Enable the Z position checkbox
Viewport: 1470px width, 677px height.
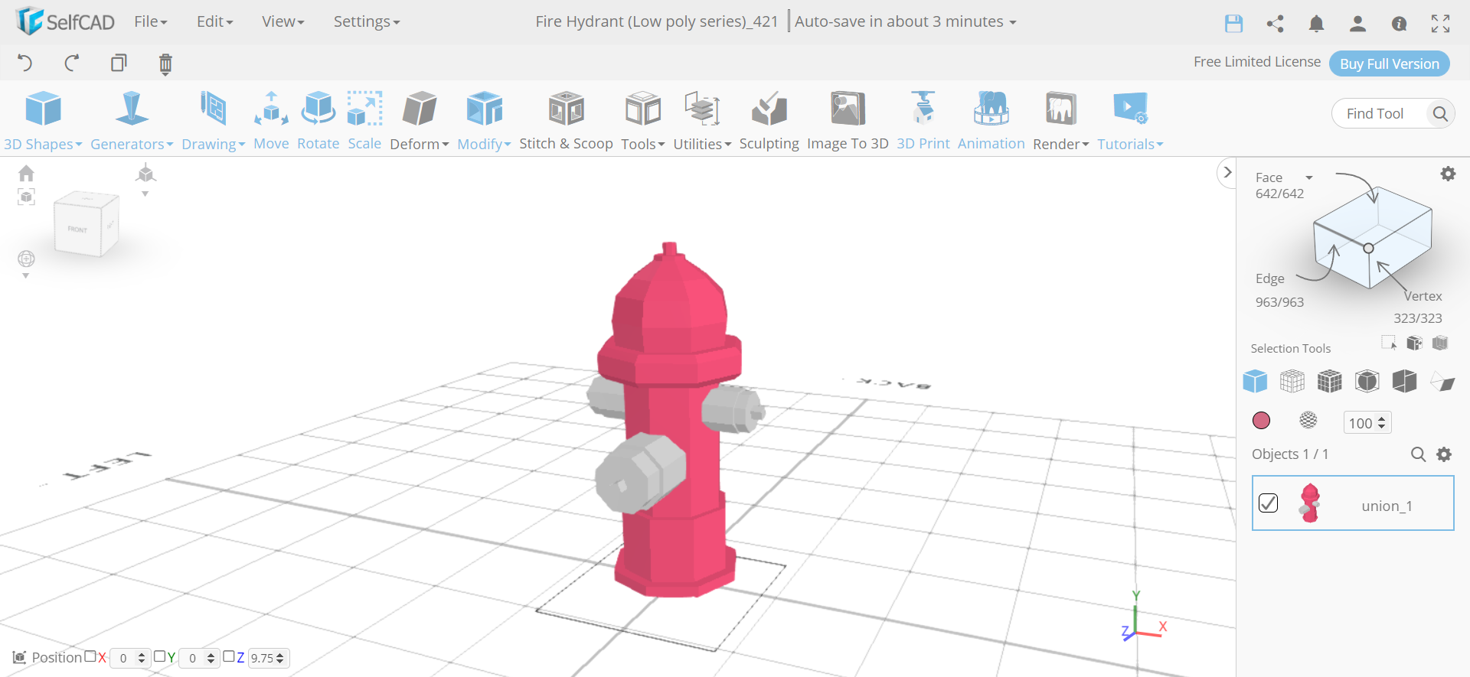[229, 656]
